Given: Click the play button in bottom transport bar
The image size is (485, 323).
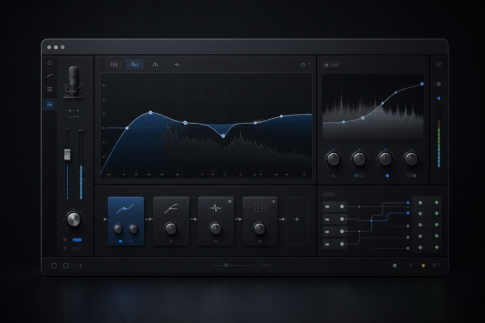Looking at the screenshot, I should click(x=81, y=266).
